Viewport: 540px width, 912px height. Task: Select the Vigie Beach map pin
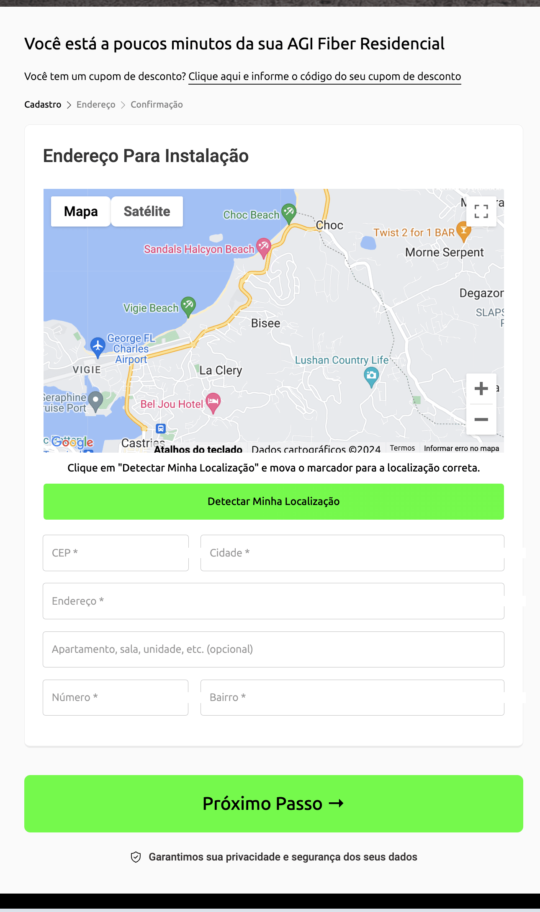(188, 305)
